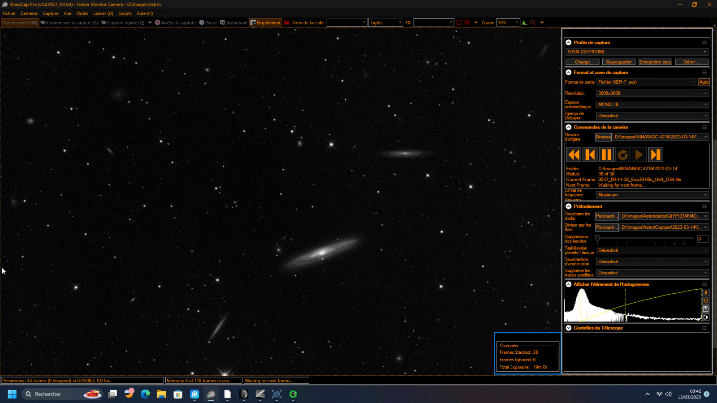Image resolution: width=717 pixels, height=403 pixels.
Task: Show hidden system tray icons
Action: click(647, 394)
